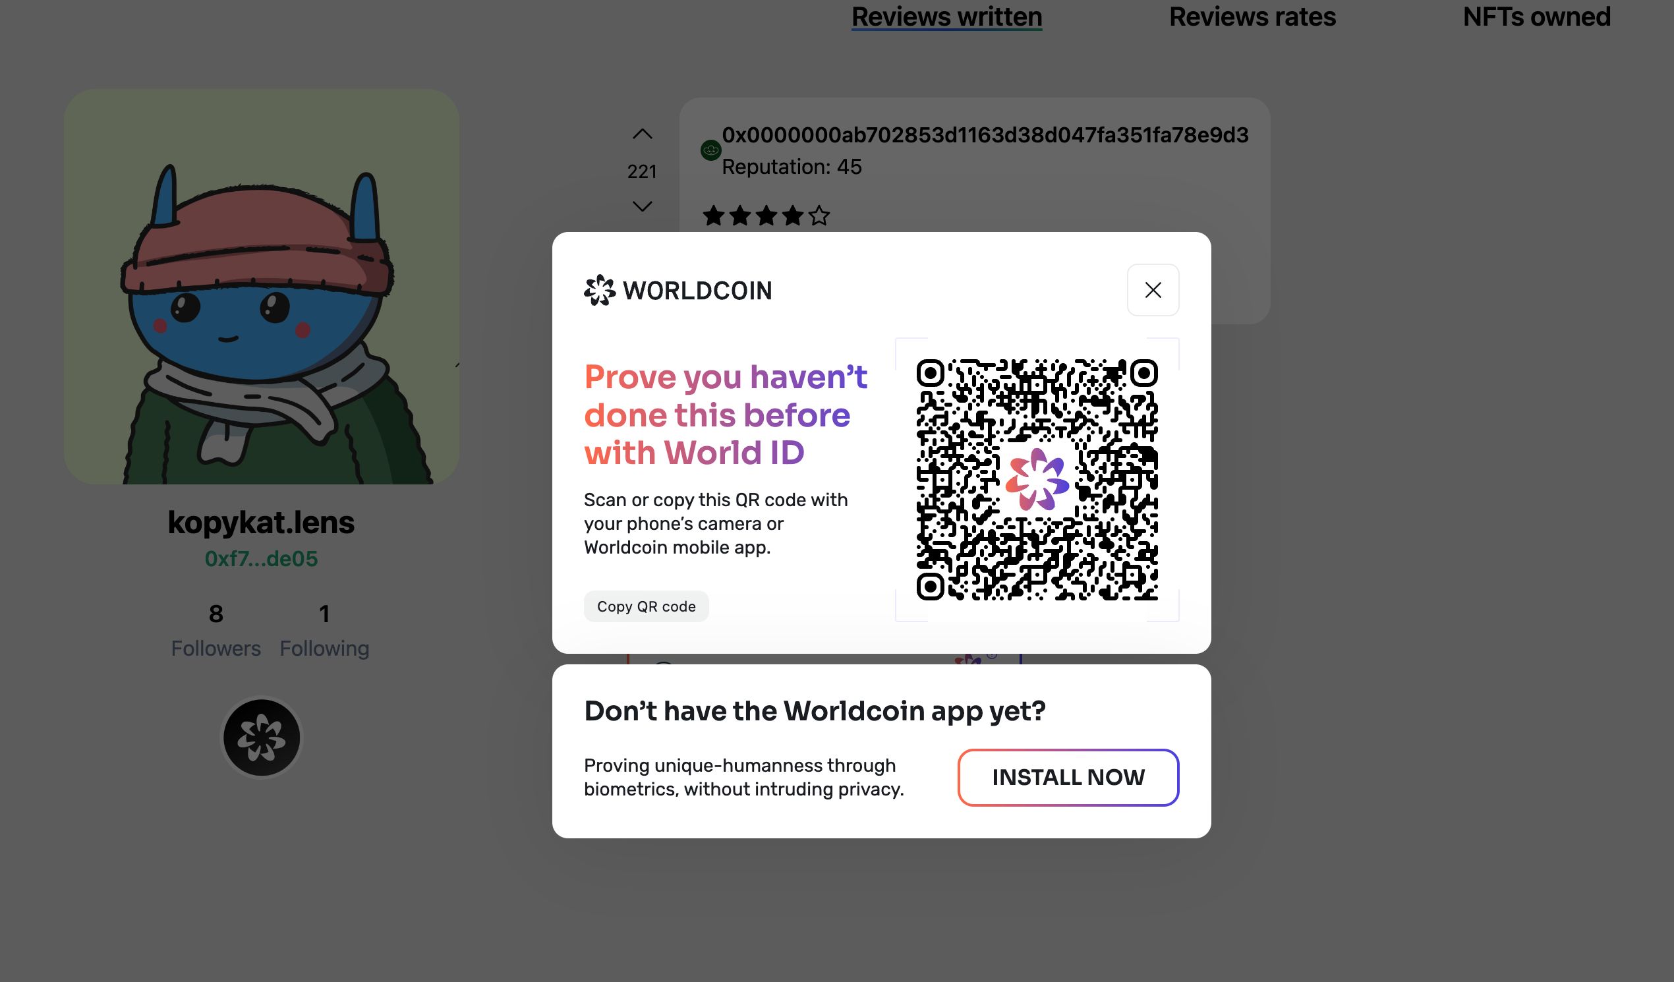Open the 1 Following list
Image resolution: width=1674 pixels, height=982 pixels.
pos(324,631)
